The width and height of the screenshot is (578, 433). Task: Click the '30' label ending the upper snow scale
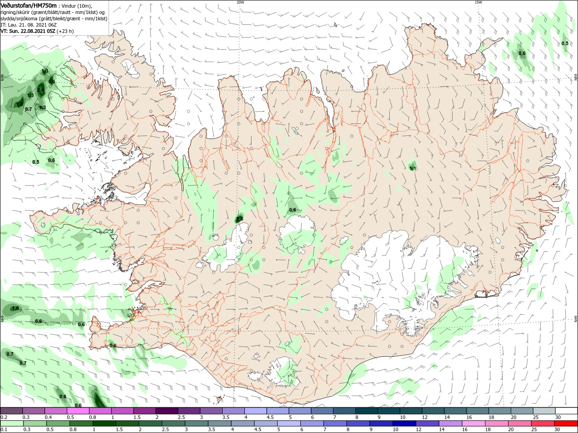click(x=558, y=417)
